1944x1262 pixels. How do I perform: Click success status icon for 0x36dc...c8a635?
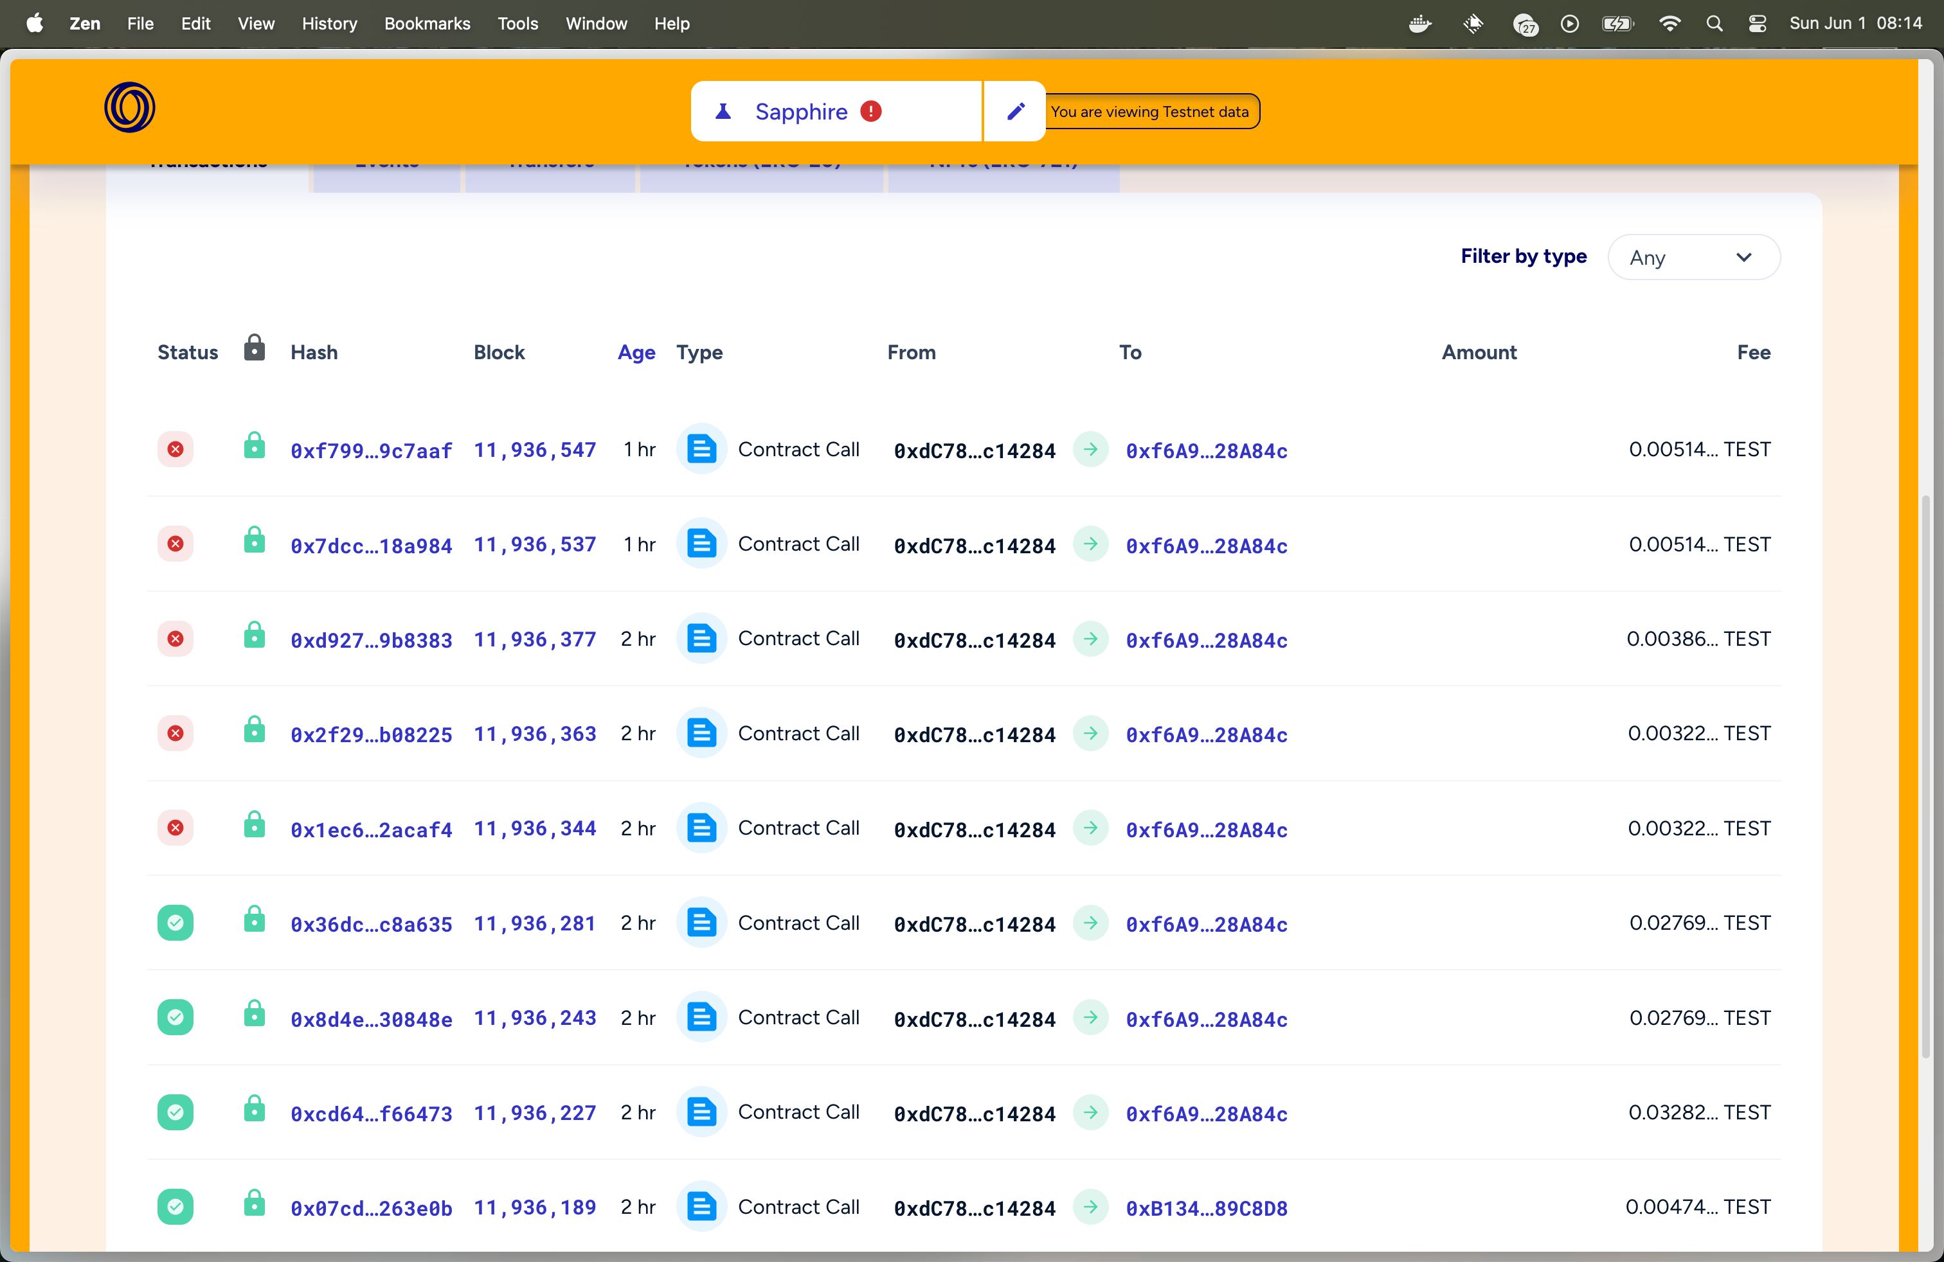(175, 923)
